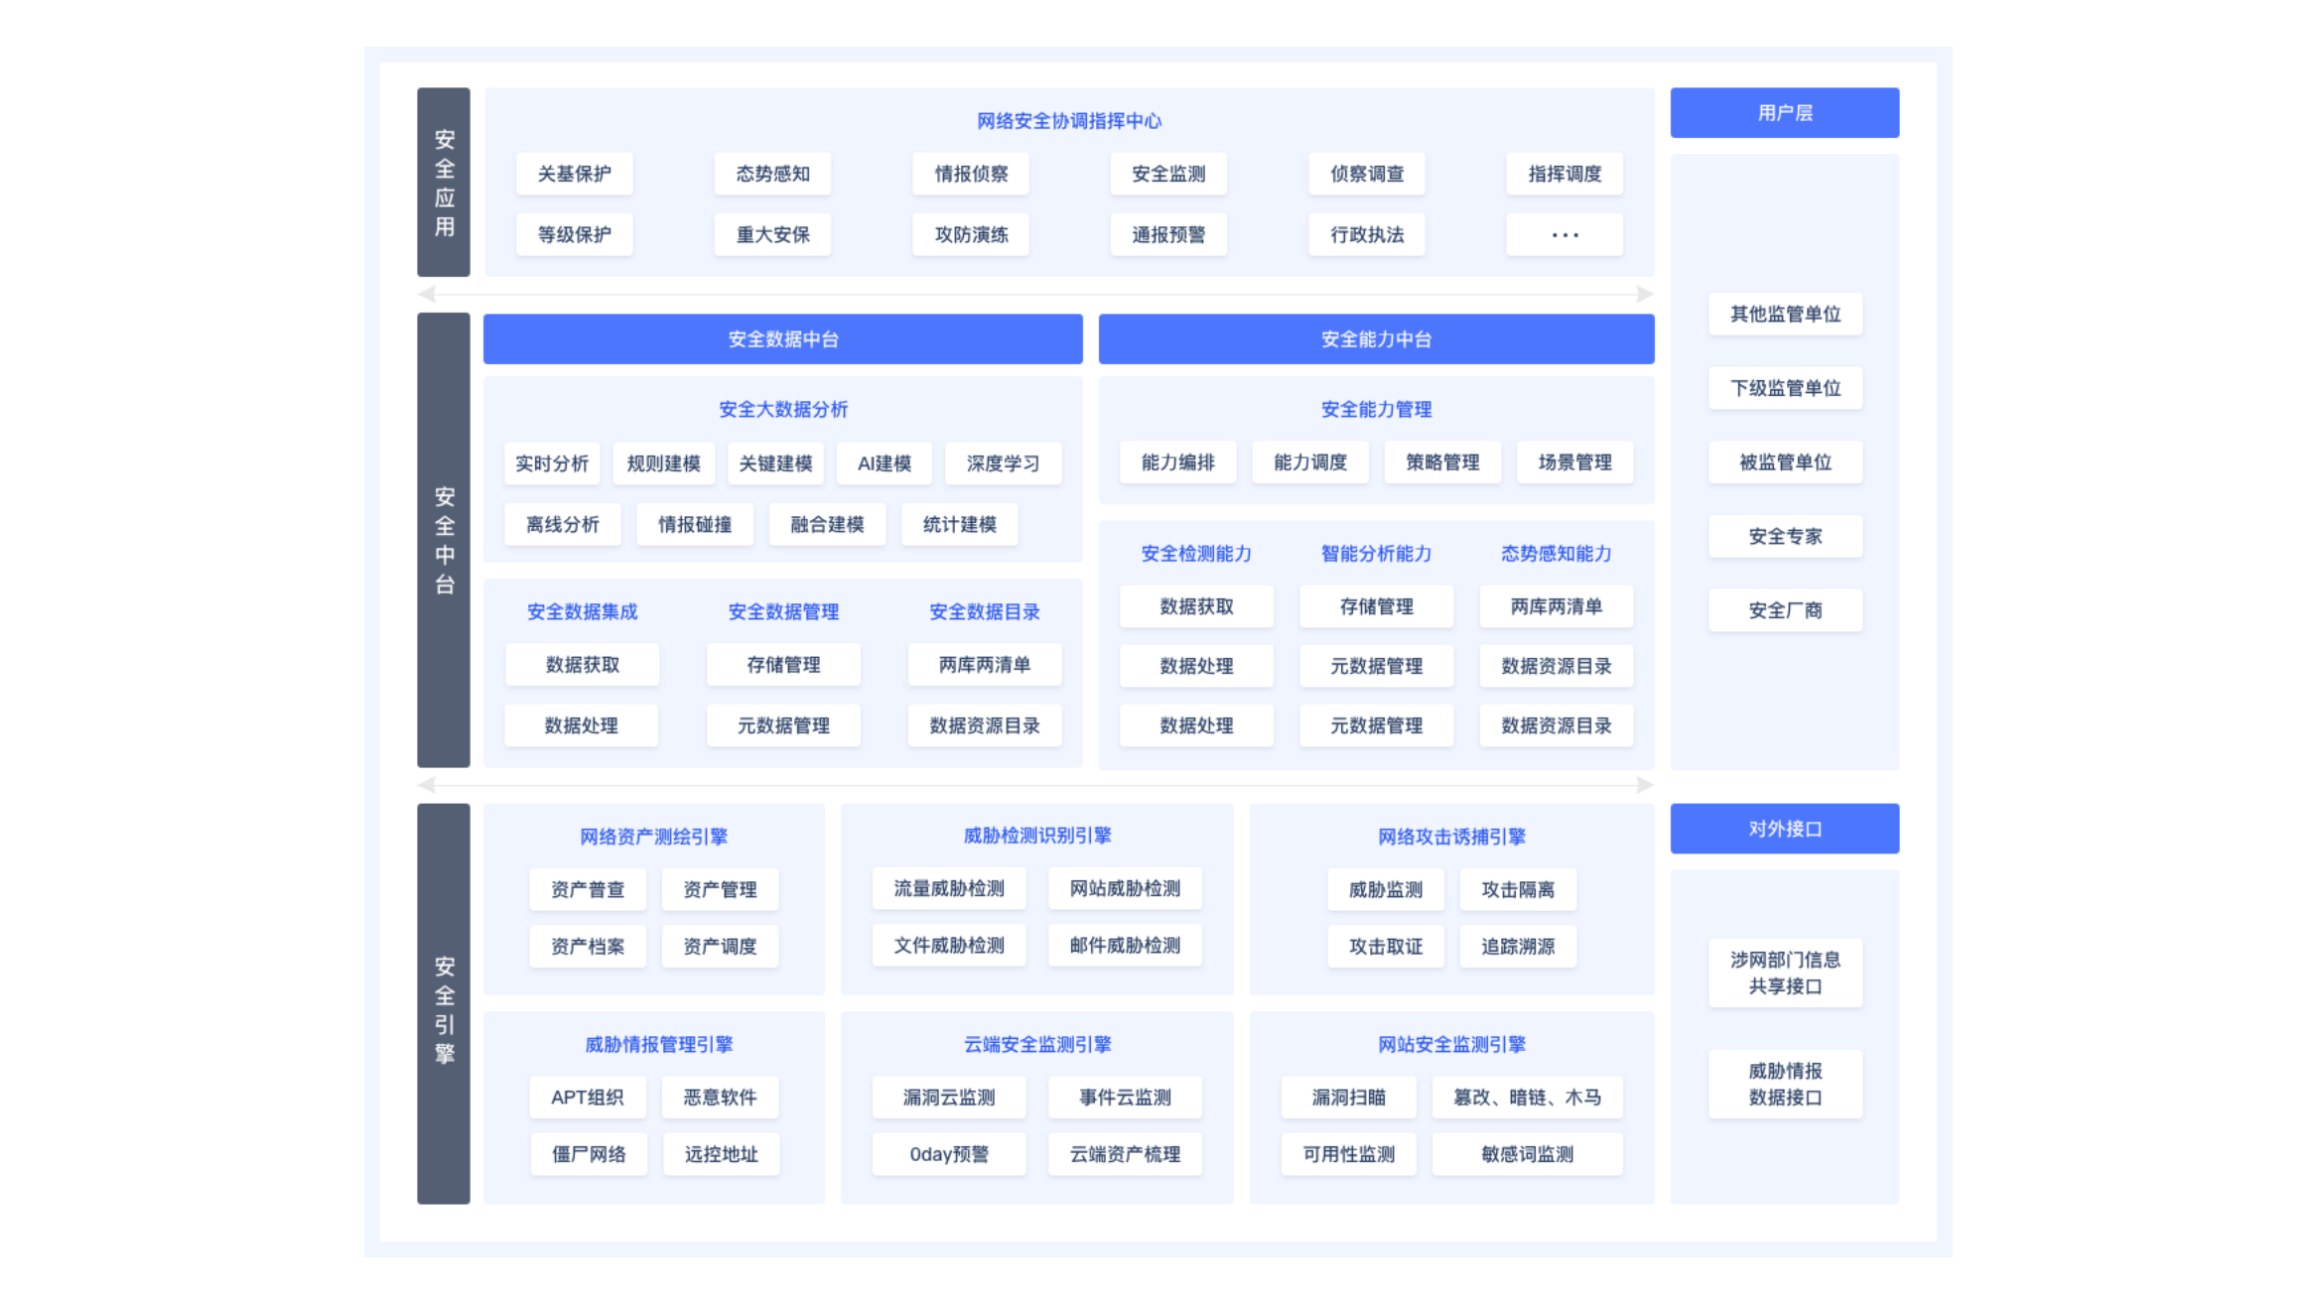The width and height of the screenshot is (2319, 1303).
Task: Click the 网络安全协调指挥中心 title
Action: click(1069, 121)
